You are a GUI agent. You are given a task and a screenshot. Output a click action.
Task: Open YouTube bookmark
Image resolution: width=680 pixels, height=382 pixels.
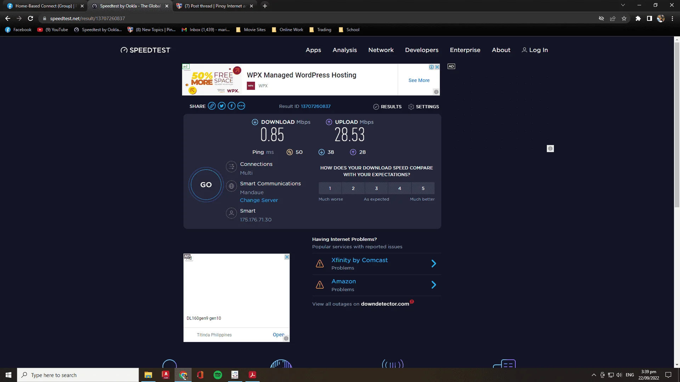point(52,30)
